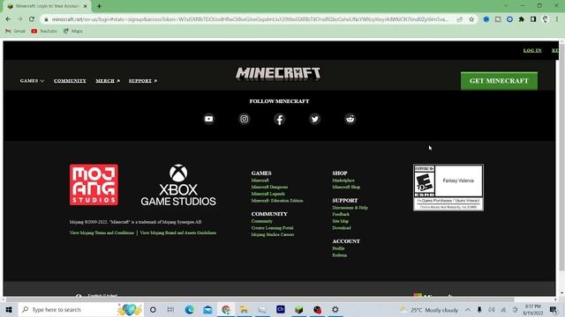
Task: Open Minecraft Legends footer link
Action: [x=268, y=194]
